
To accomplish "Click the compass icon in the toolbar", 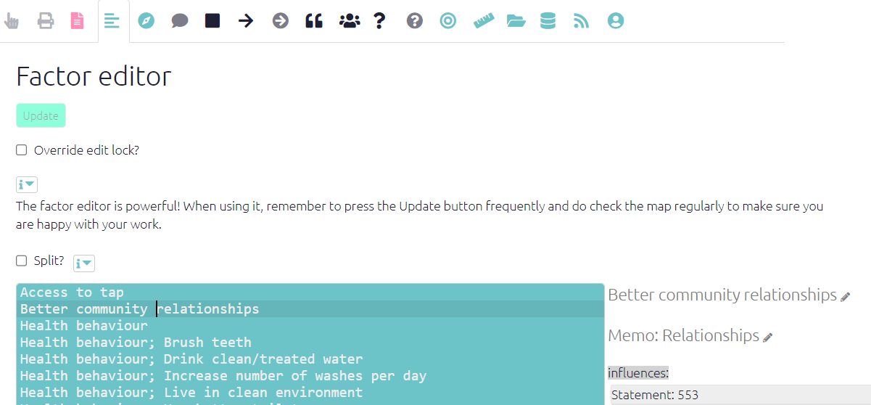I will [x=146, y=21].
